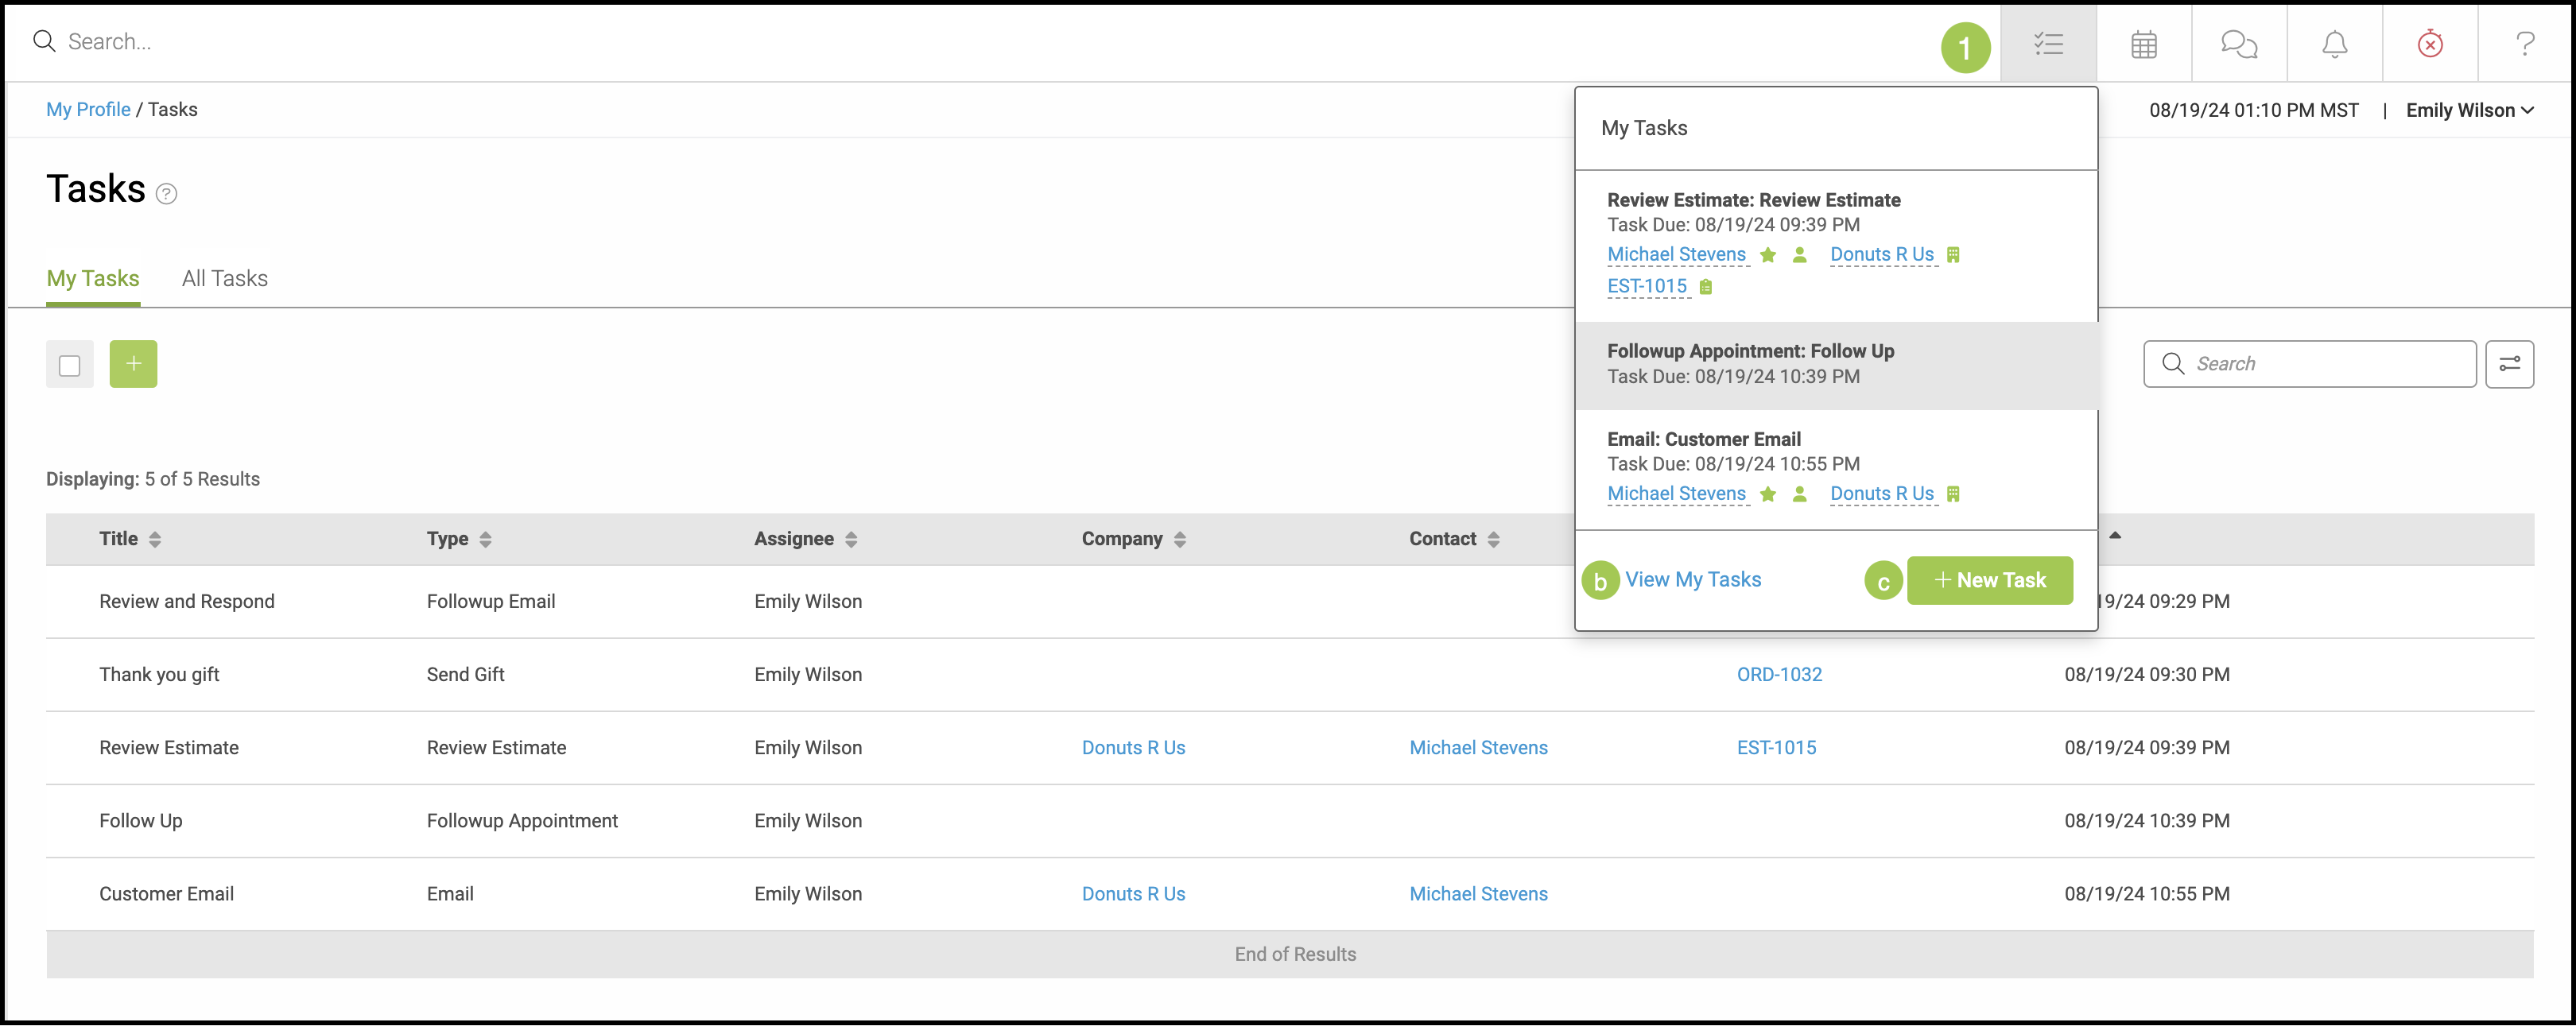Toggle the select-all tasks checkbox

(x=70, y=365)
